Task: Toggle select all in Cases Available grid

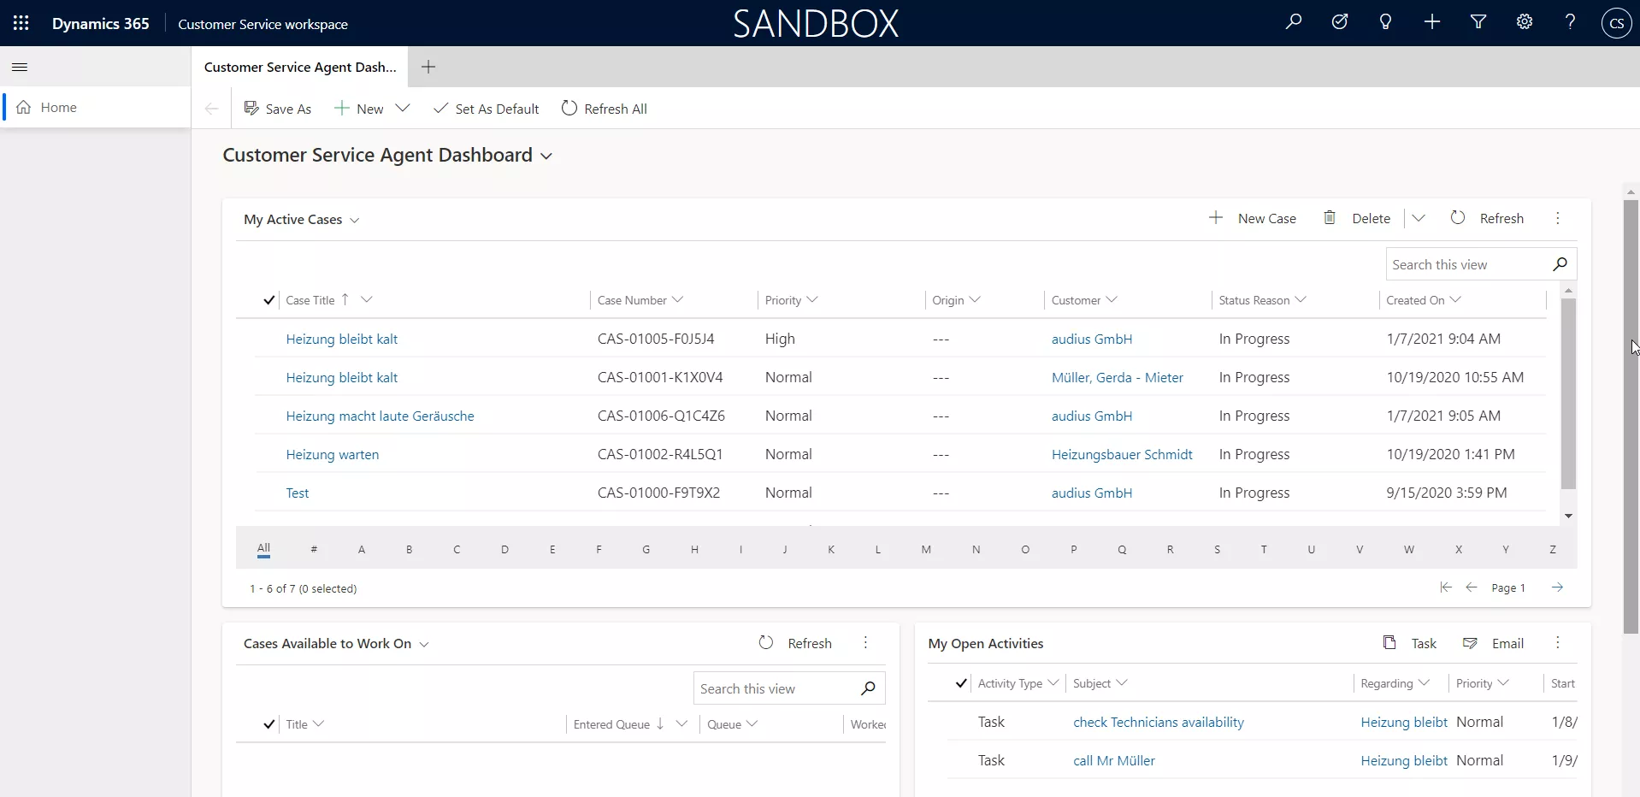Action: (268, 724)
